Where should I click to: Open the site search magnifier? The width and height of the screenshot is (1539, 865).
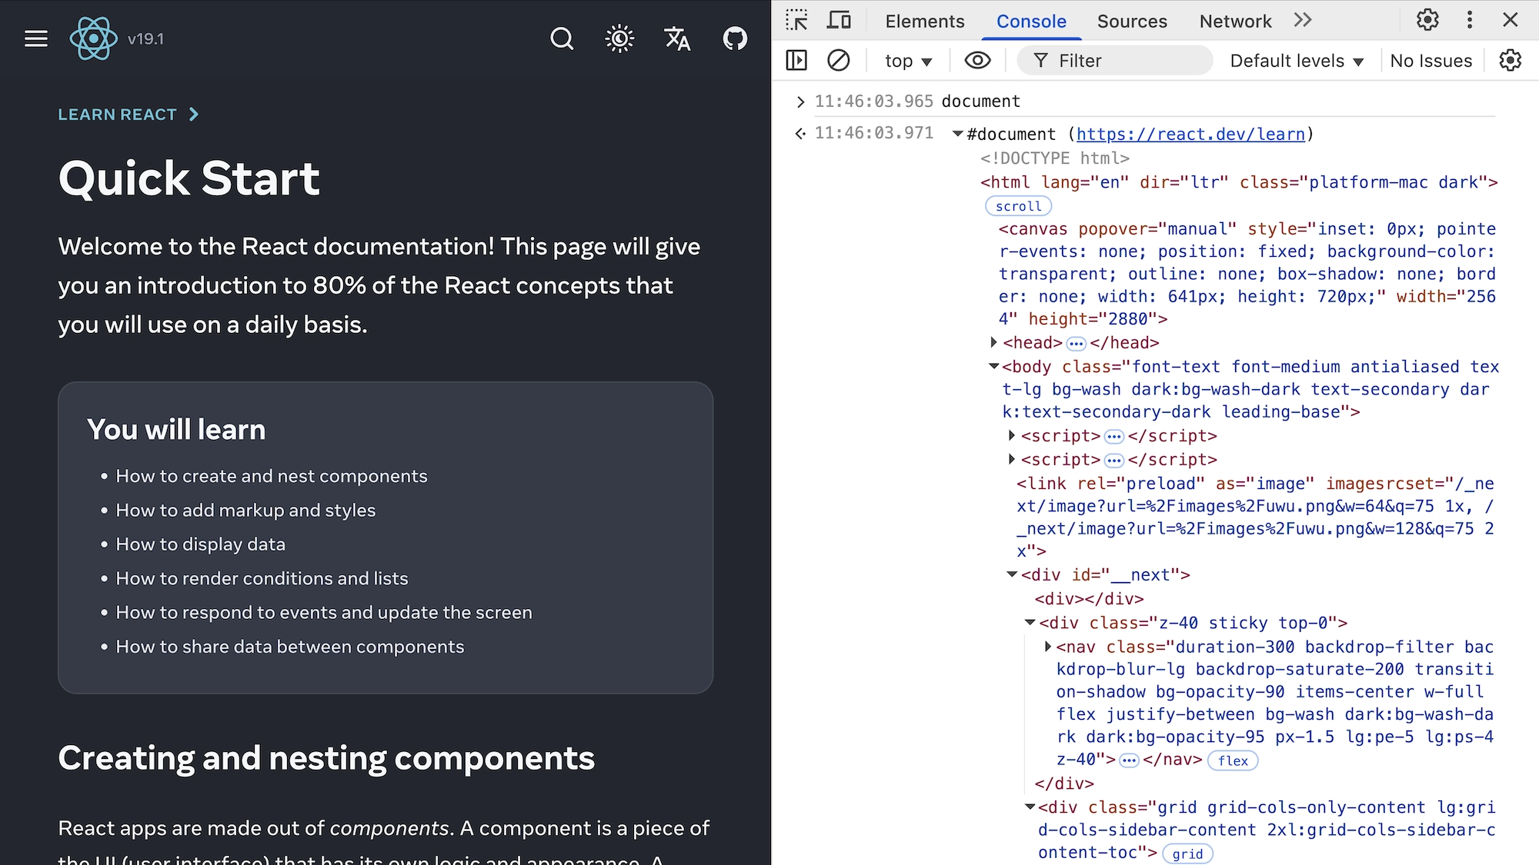(x=562, y=38)
